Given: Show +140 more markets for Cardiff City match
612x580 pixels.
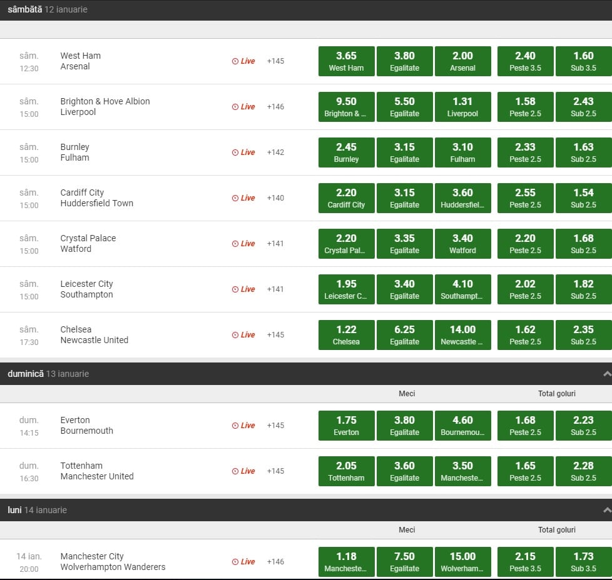Looking at the screenshot, I should 275,198.
